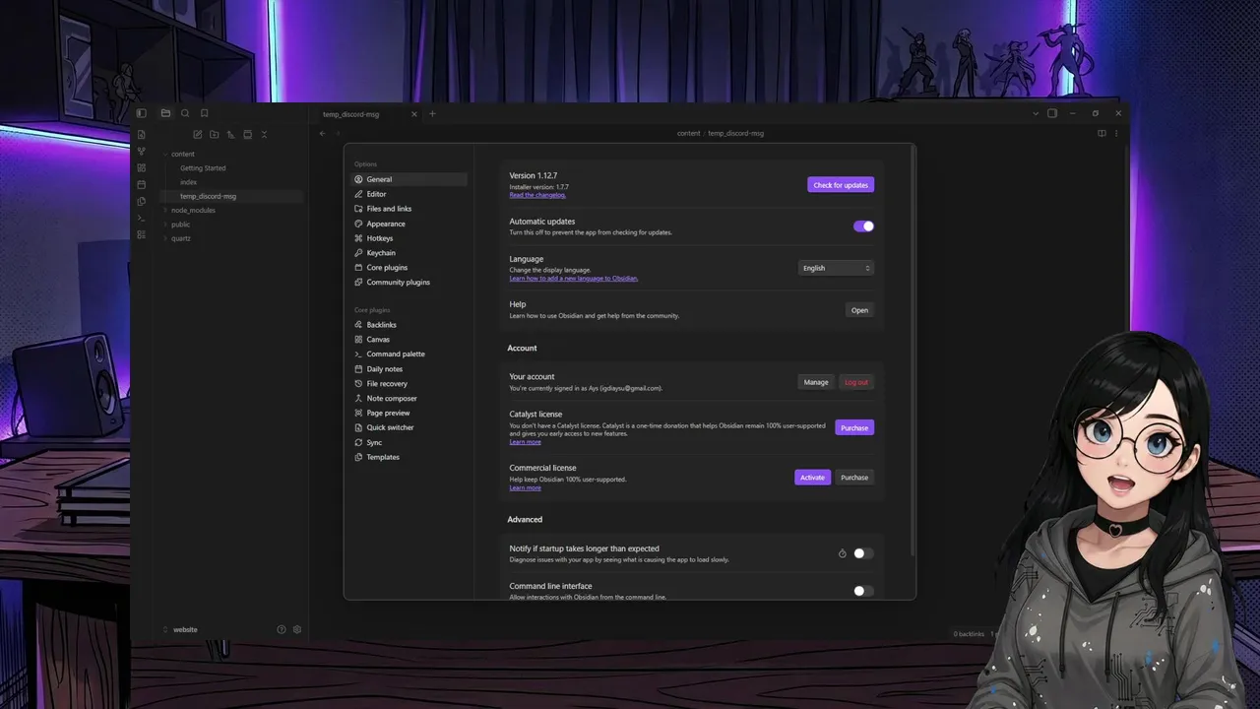Open the three-dot more options menu
The width and height of the screenshot is (1260, 709).
(x=1117, y=133)
